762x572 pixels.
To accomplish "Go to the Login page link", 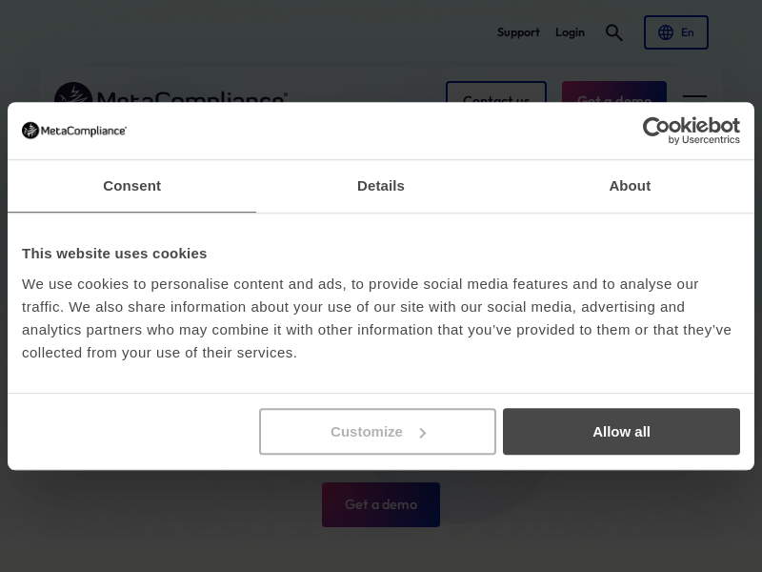I will [570, 32].
